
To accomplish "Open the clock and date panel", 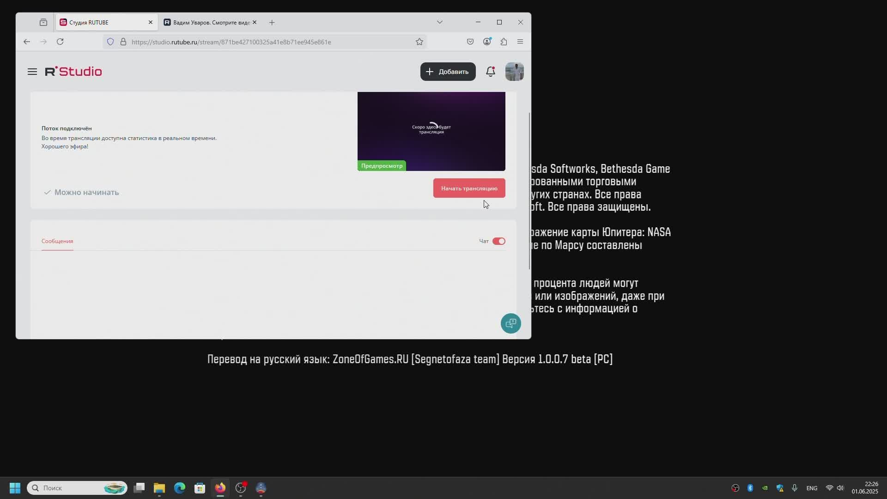I will [x=865, y=488].
